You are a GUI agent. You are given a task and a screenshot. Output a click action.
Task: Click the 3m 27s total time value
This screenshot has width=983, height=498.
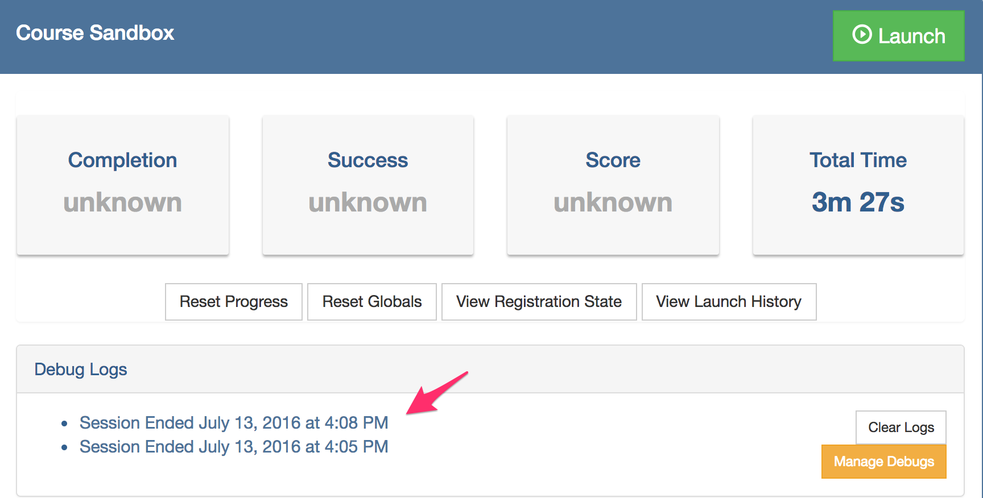point(858,202)
